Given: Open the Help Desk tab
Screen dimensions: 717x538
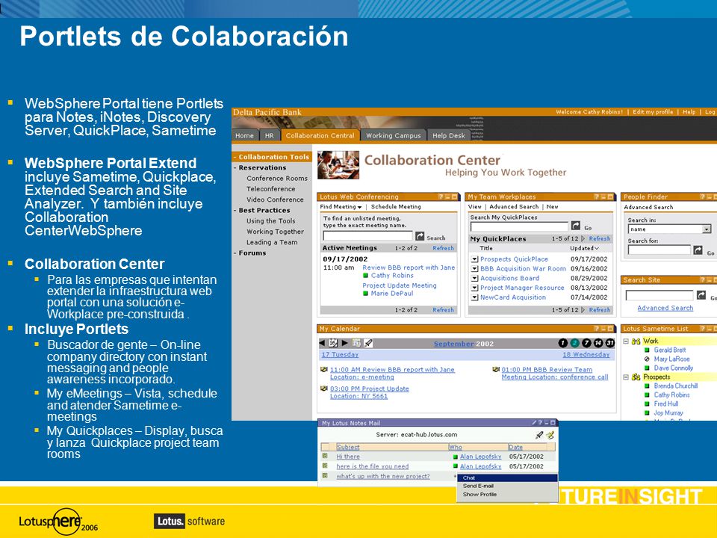Looking at the screenshot, I should pos(449,135).
